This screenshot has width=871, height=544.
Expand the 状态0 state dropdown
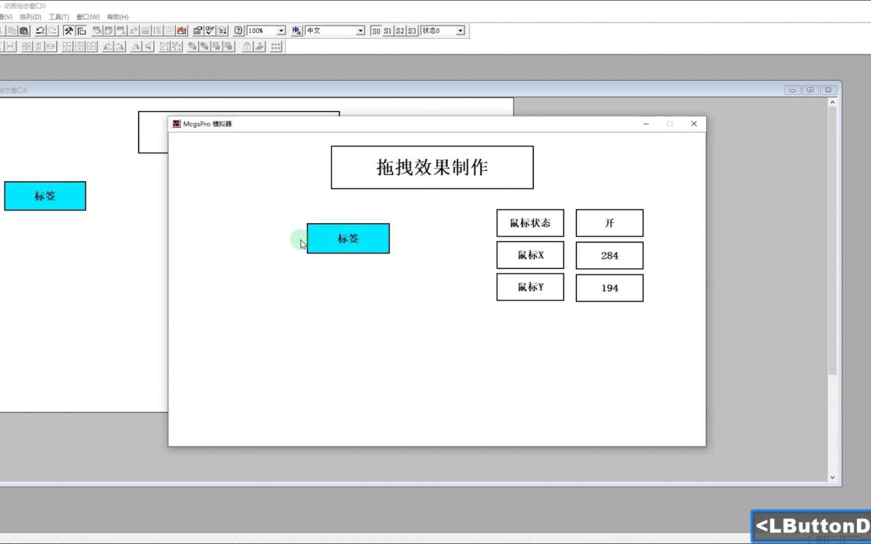pyautogui.click(x=459, y=31)
